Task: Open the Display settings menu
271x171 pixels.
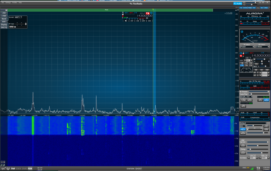Action: point(4,25)
